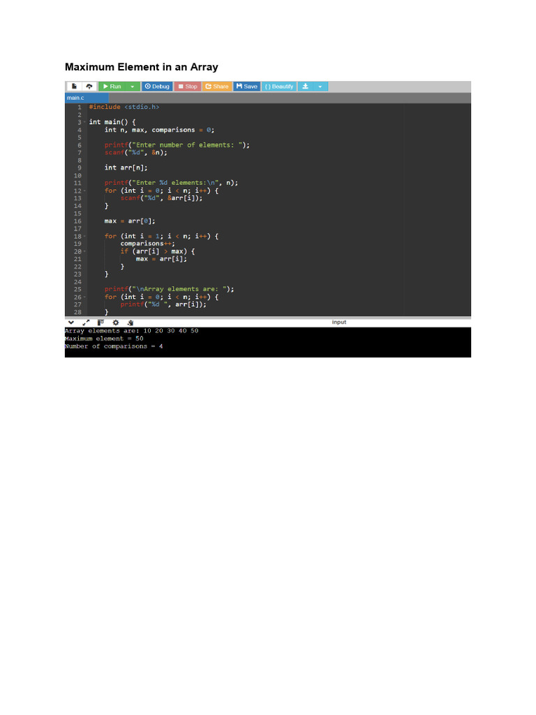
Task: Click 'comparisons++;' on line 19
Action: [x=148, y=244]
